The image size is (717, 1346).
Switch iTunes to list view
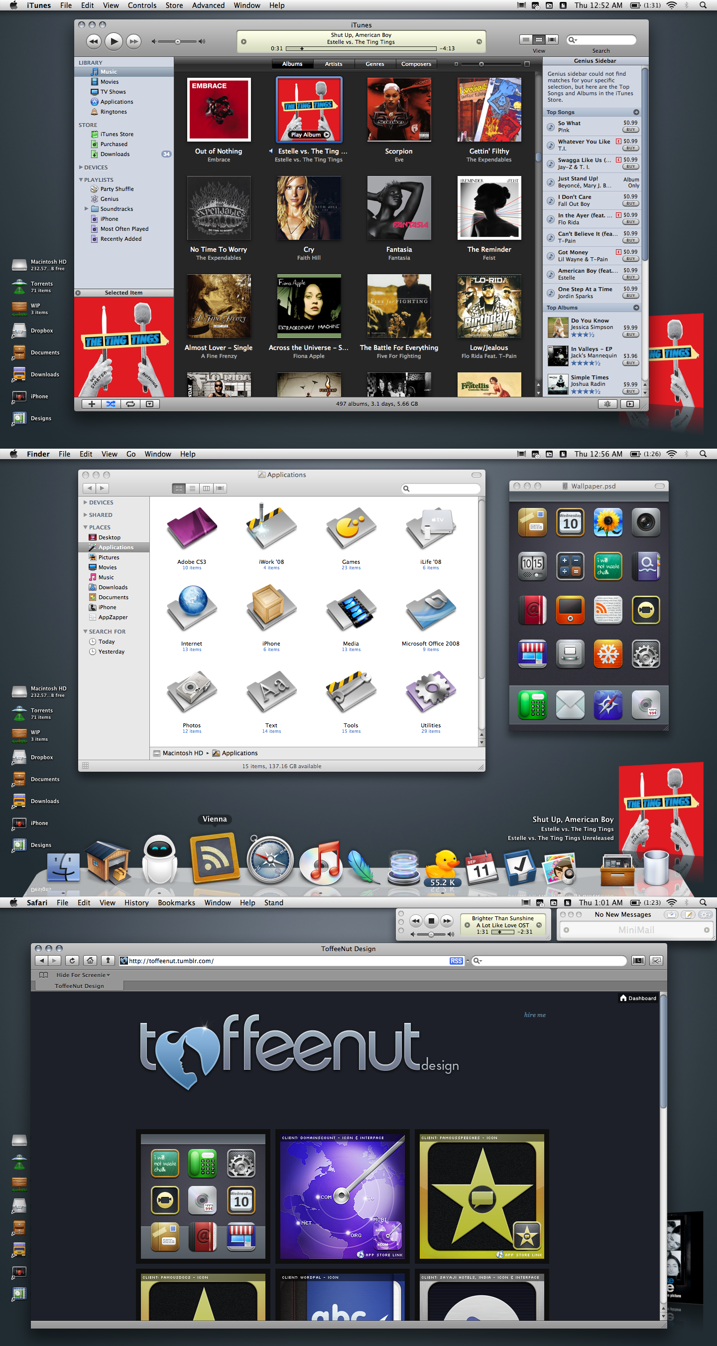(526, 40)
